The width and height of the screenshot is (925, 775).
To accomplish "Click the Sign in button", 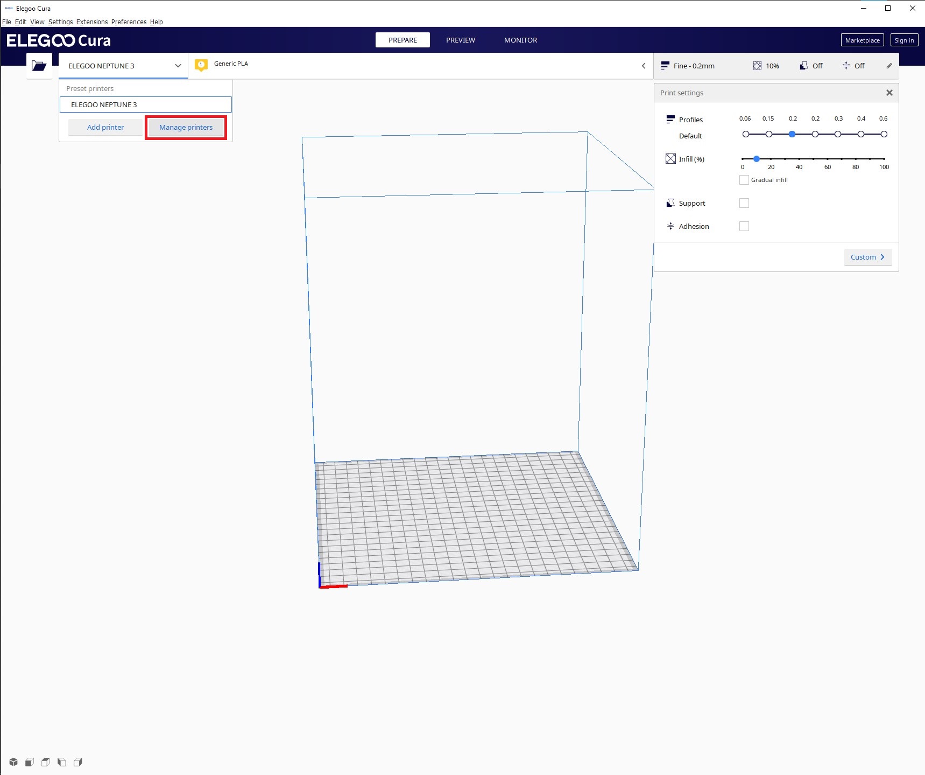I will coord(904,40).
